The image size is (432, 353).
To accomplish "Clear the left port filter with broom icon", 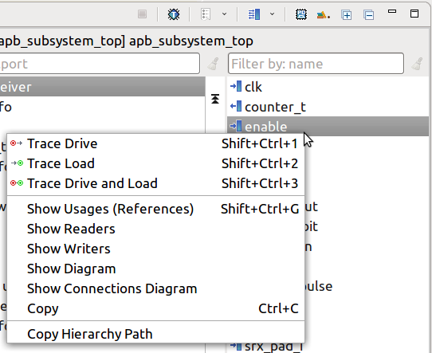I will coord(213,64).
